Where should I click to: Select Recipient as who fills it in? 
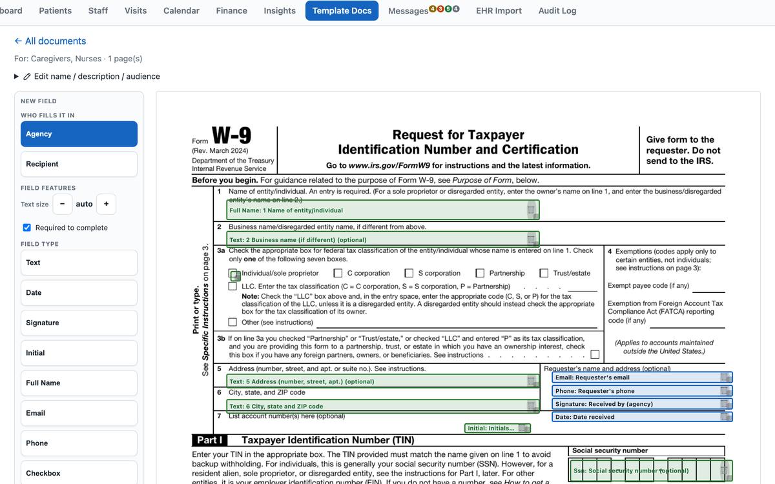[x=79, y=164]
